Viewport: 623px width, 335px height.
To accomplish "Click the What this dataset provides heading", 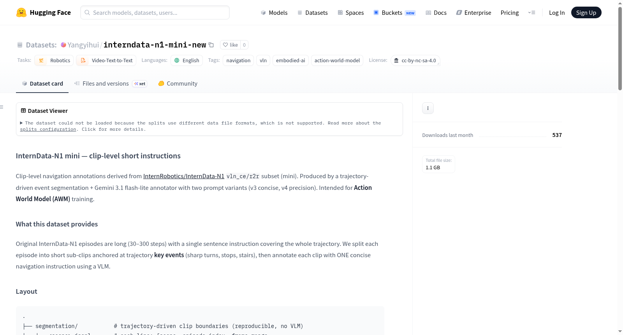I will tap(57, 224).
